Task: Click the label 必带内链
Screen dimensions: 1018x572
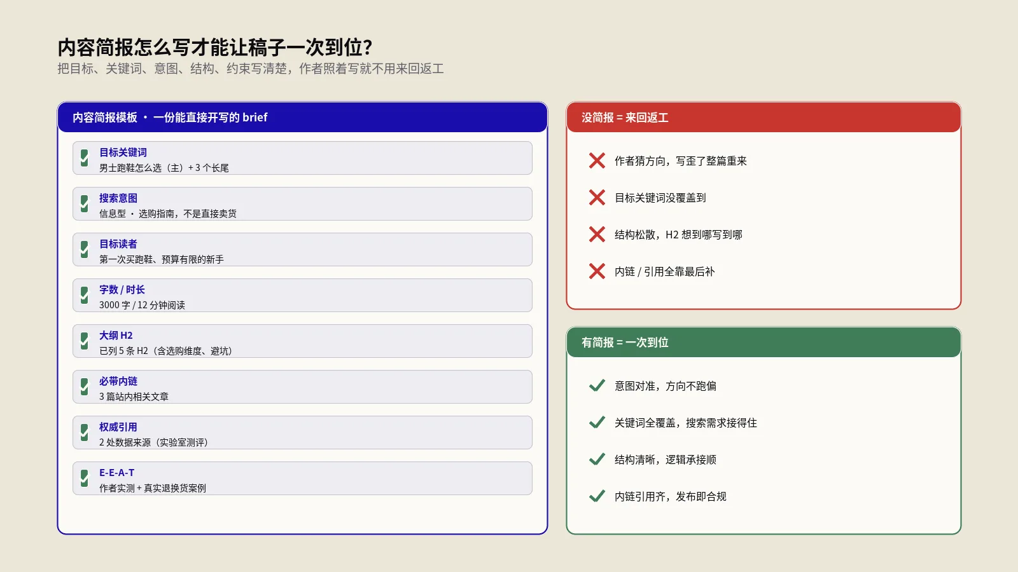Action: [x=118, y=381]
